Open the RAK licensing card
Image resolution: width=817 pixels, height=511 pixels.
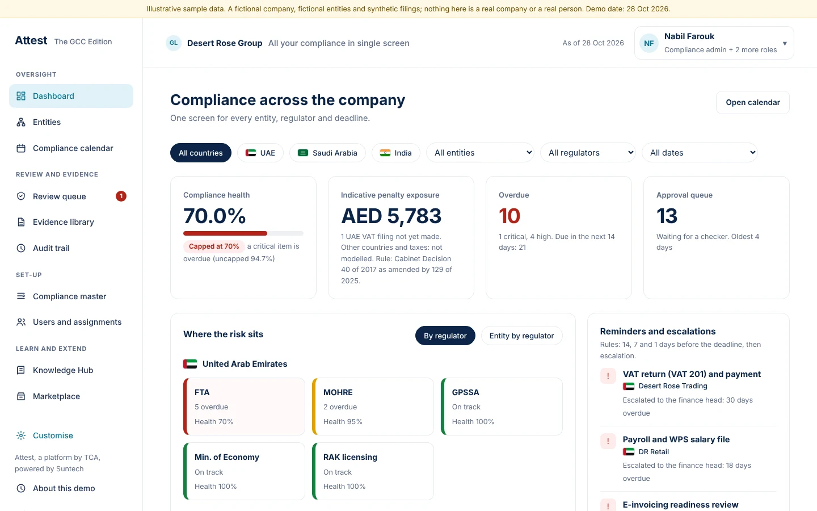pos(373,471)
